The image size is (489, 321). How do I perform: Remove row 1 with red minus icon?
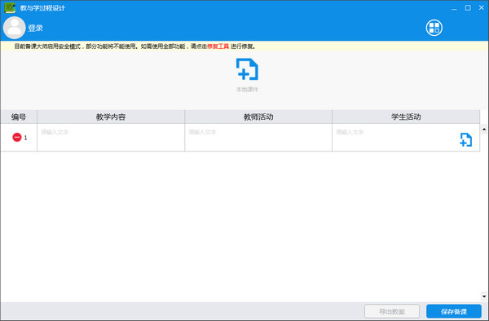point(17,137)
